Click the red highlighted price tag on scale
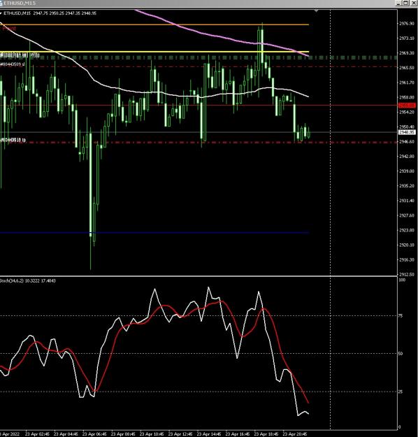The height and width of the screenshot is (437, 418). click(407, 105)
